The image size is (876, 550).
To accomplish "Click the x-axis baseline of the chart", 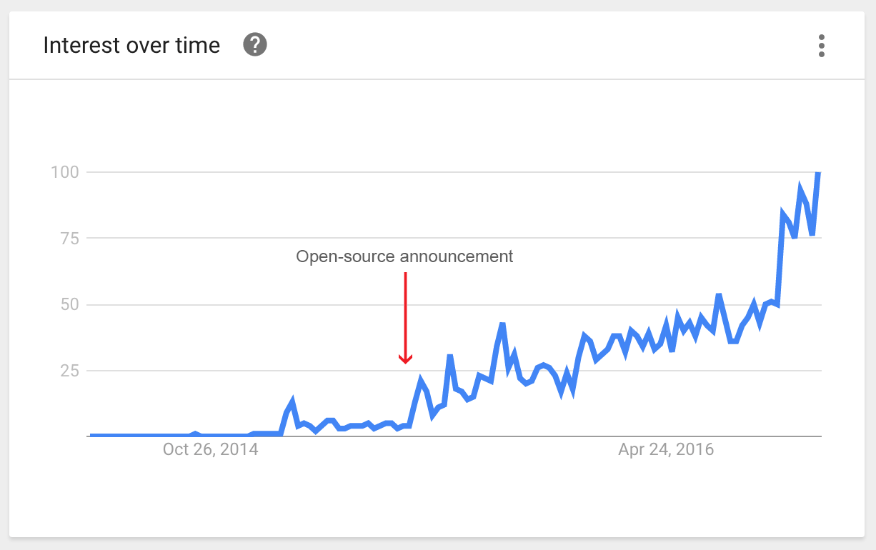I will point(455,436).
